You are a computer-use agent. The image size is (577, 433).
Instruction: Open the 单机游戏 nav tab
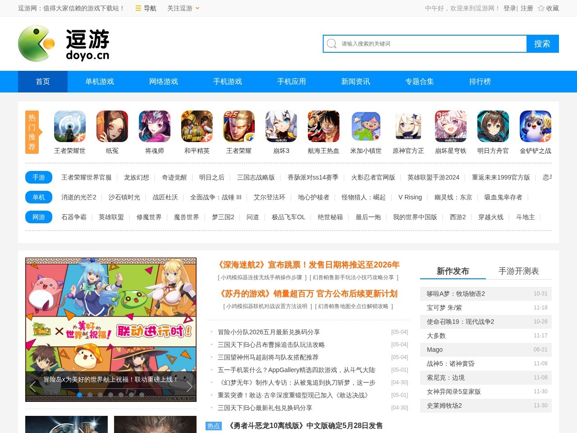click(100, 82)
